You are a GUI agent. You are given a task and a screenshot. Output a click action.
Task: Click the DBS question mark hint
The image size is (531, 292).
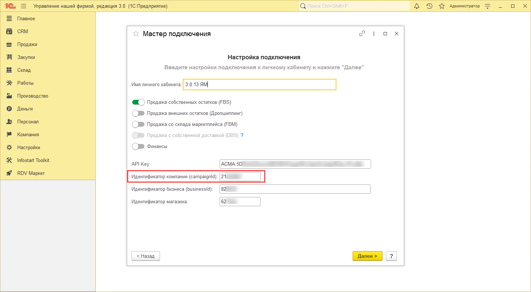pos(242,135)
